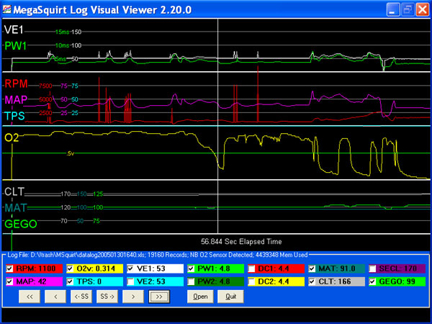Image resolution: width=432 pixels, height=324 pixels.
Task: Uncheck the GEGO checkbox
Action: tap(372, 282)
